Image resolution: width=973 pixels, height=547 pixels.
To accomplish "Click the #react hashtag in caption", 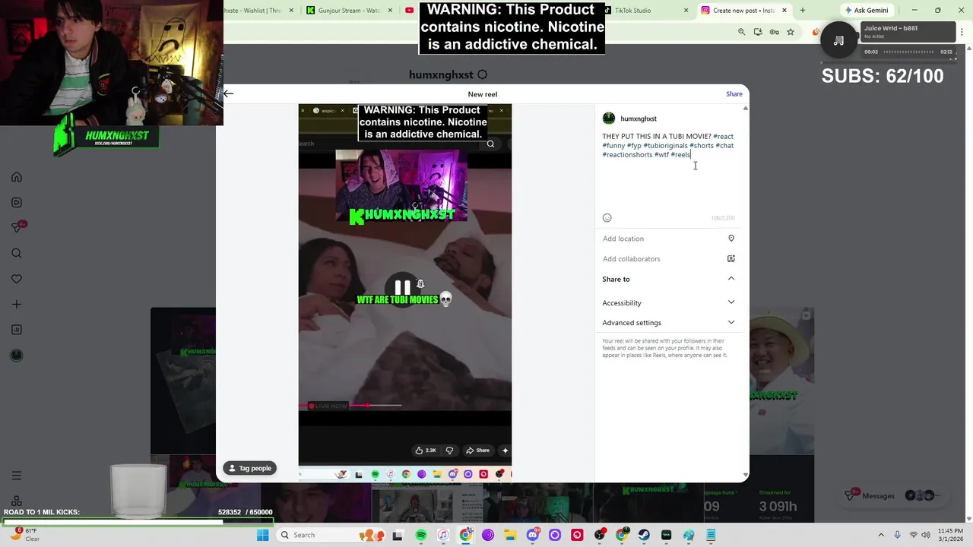I will click(x=723, y=137).
